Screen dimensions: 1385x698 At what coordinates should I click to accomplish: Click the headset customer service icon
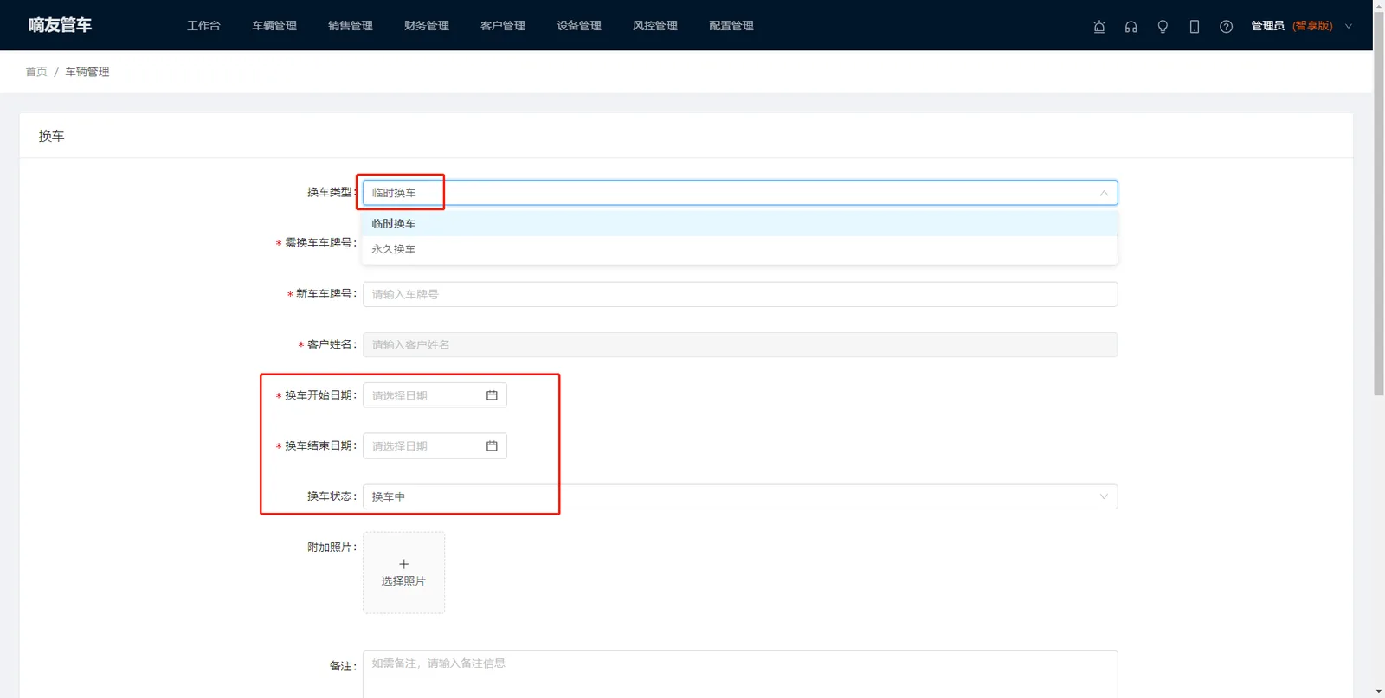1131,27
